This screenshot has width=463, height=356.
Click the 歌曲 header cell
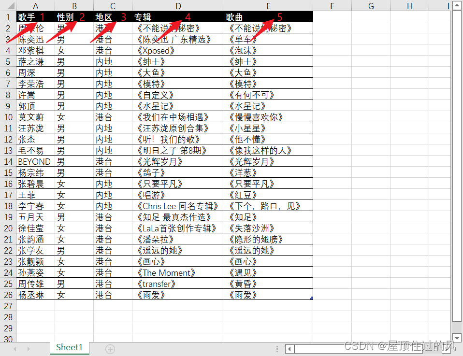tap(268, 17)
